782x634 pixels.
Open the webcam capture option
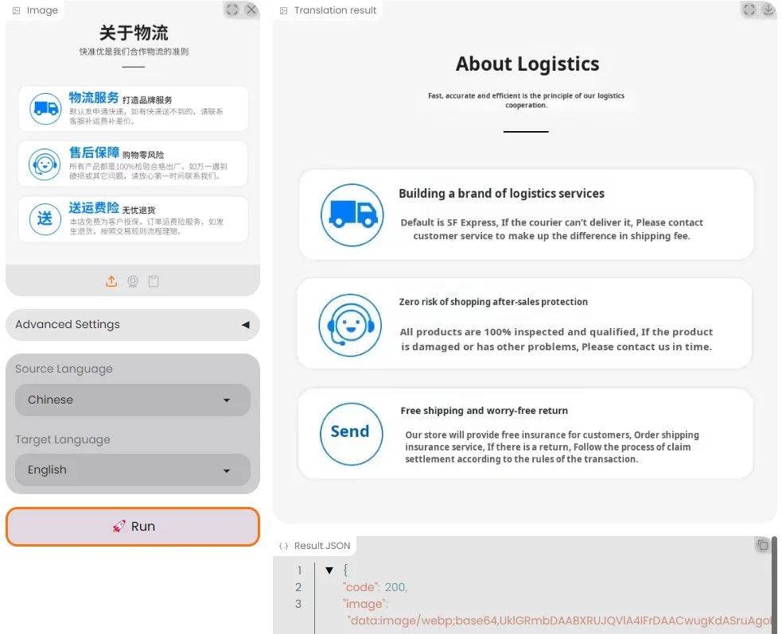[133, 280]
